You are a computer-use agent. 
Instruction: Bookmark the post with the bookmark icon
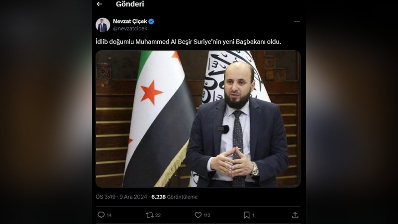[246, 215]
